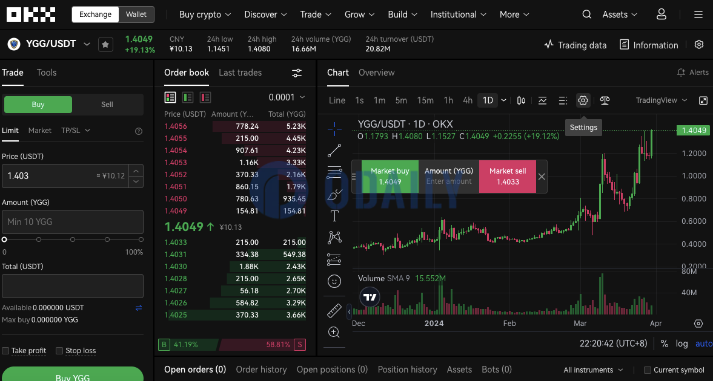
Task: Open the limit order help icon
Action: click(x=139, y=131)
